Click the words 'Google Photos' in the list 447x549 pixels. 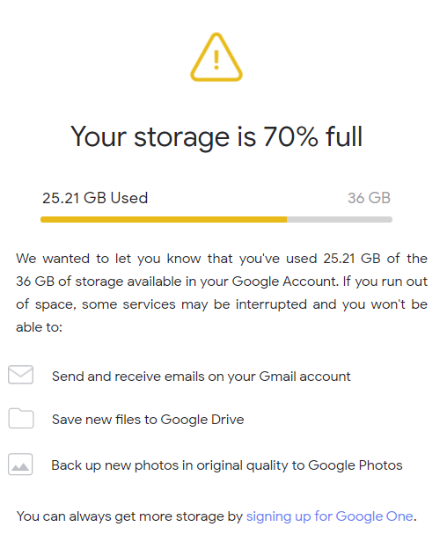pos(355,465)
